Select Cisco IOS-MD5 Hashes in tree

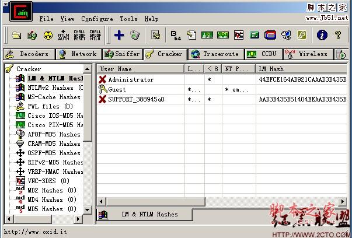tap(55, 116)
